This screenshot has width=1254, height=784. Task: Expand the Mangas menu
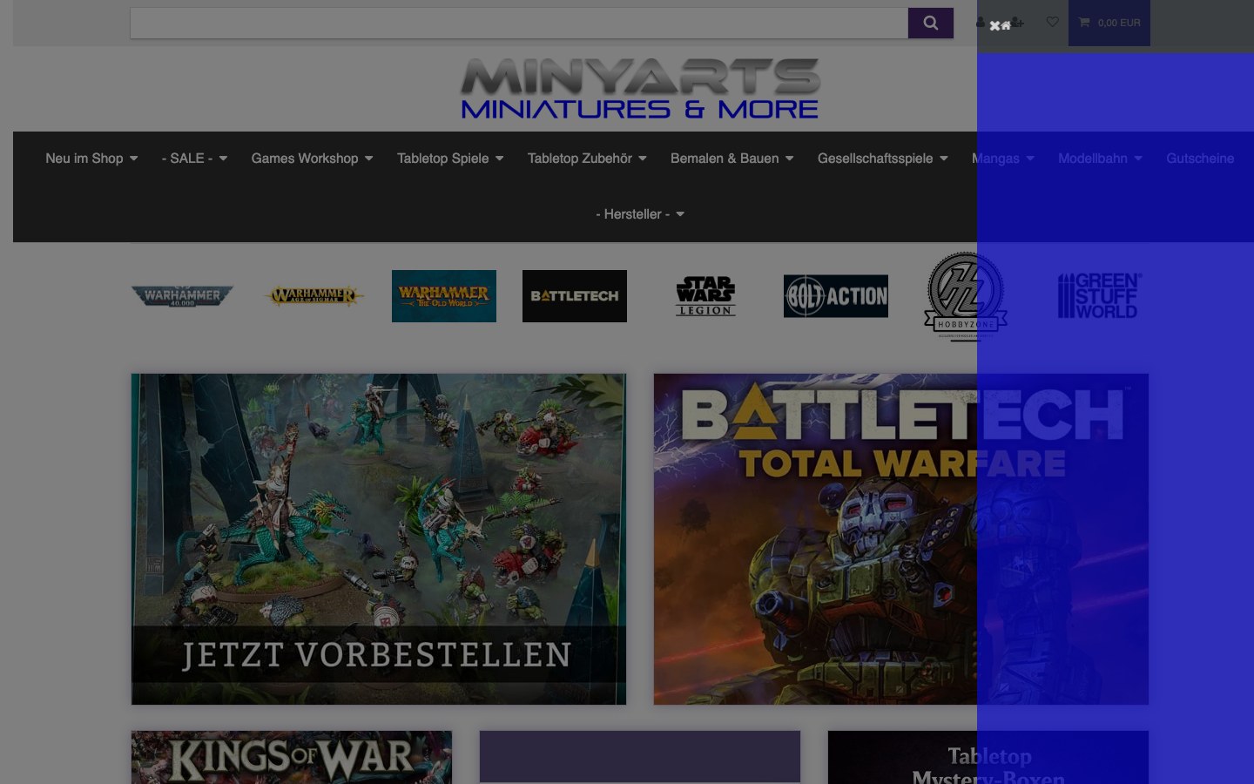1003,159
